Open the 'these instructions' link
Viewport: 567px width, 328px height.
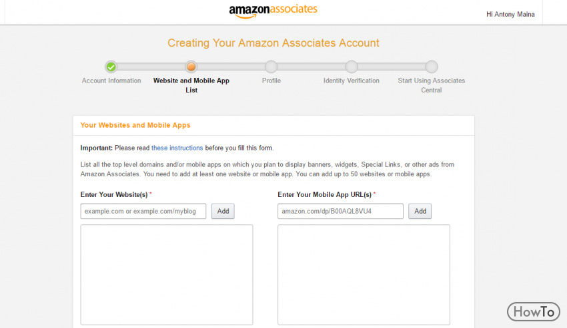[x=177, y=148]
